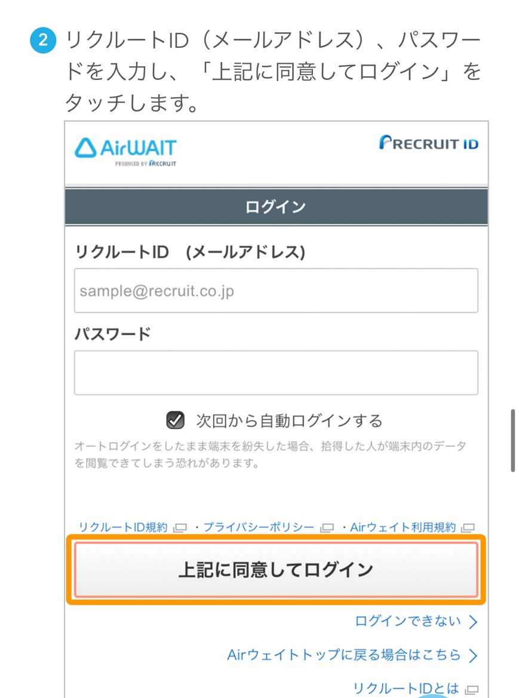Click the page scrollbar on the right
The width and height of the screenshot is (519, 698).
click(512, 440)
